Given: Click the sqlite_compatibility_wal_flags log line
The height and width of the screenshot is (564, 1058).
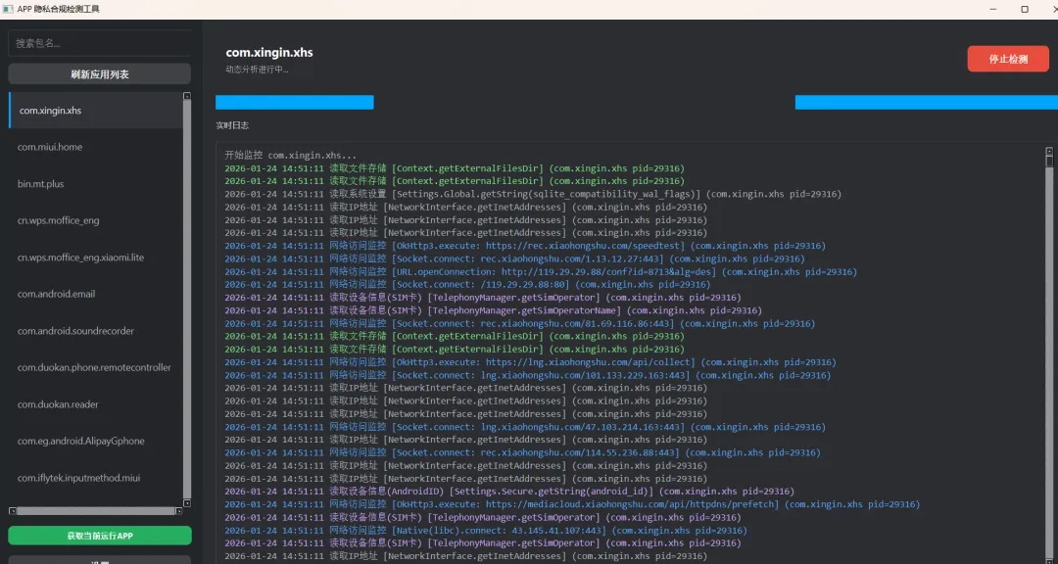Looking at the screenshot, I should [x=533, y=194].
